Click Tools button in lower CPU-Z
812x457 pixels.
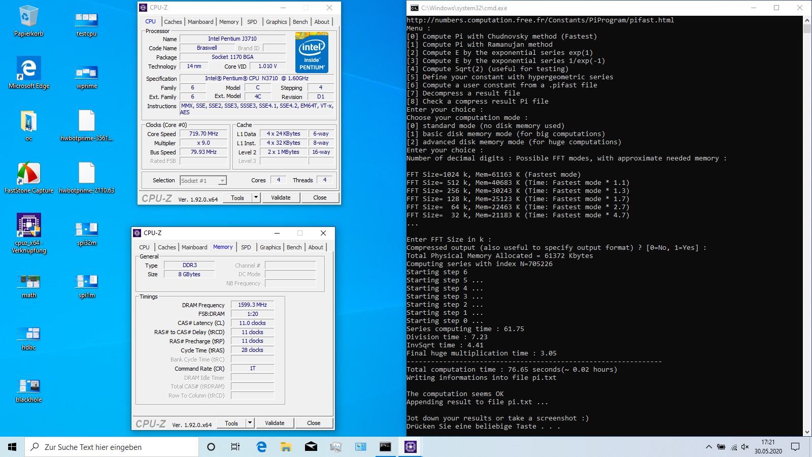pos(231,423)
